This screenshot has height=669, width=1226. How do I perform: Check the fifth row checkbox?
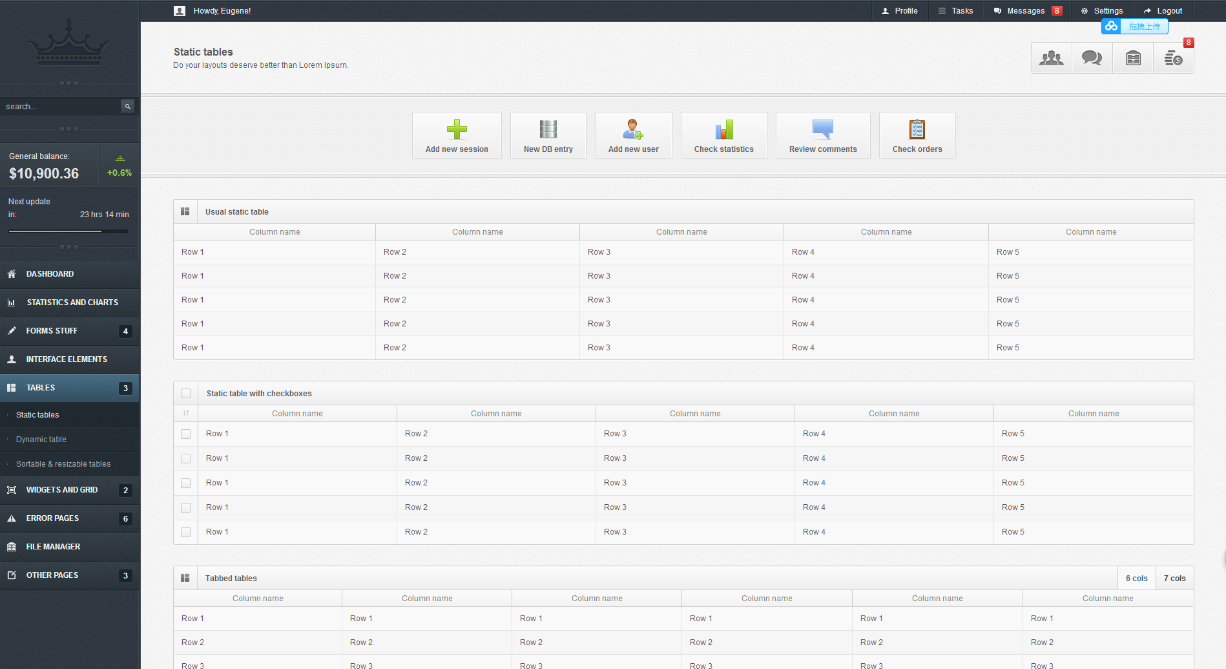(x=186, y=532)
